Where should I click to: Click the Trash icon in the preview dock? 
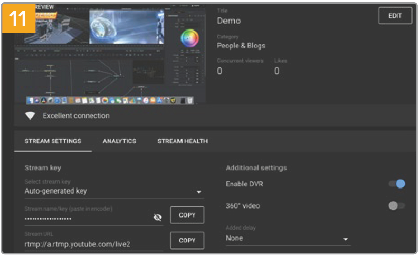pos(189,100)
